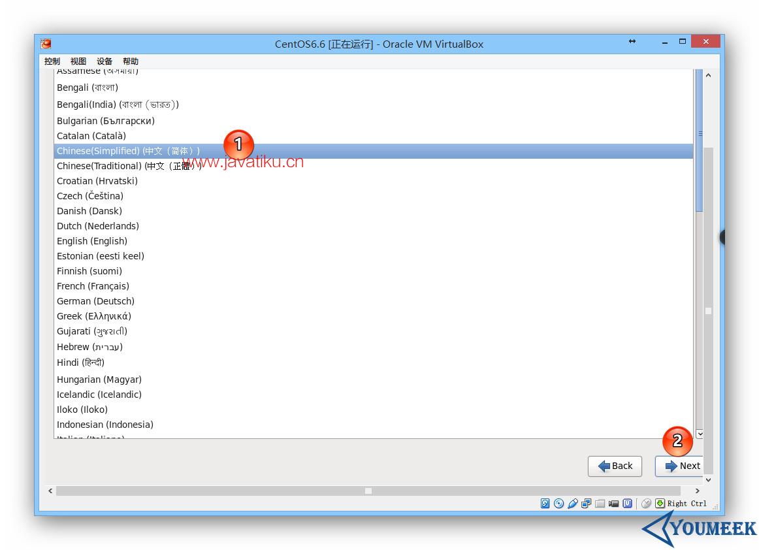Click the CPU virtualization status icon
The width and height of the screenshot is (759, 550).
627,504
